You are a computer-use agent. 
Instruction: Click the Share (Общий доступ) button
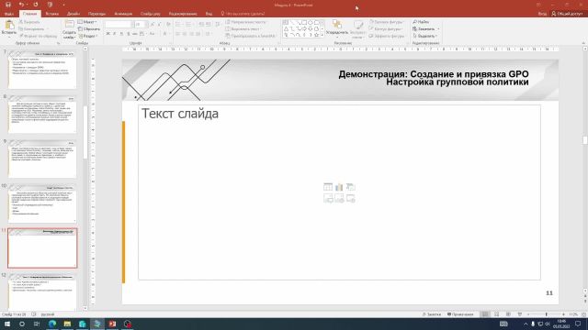568,14
